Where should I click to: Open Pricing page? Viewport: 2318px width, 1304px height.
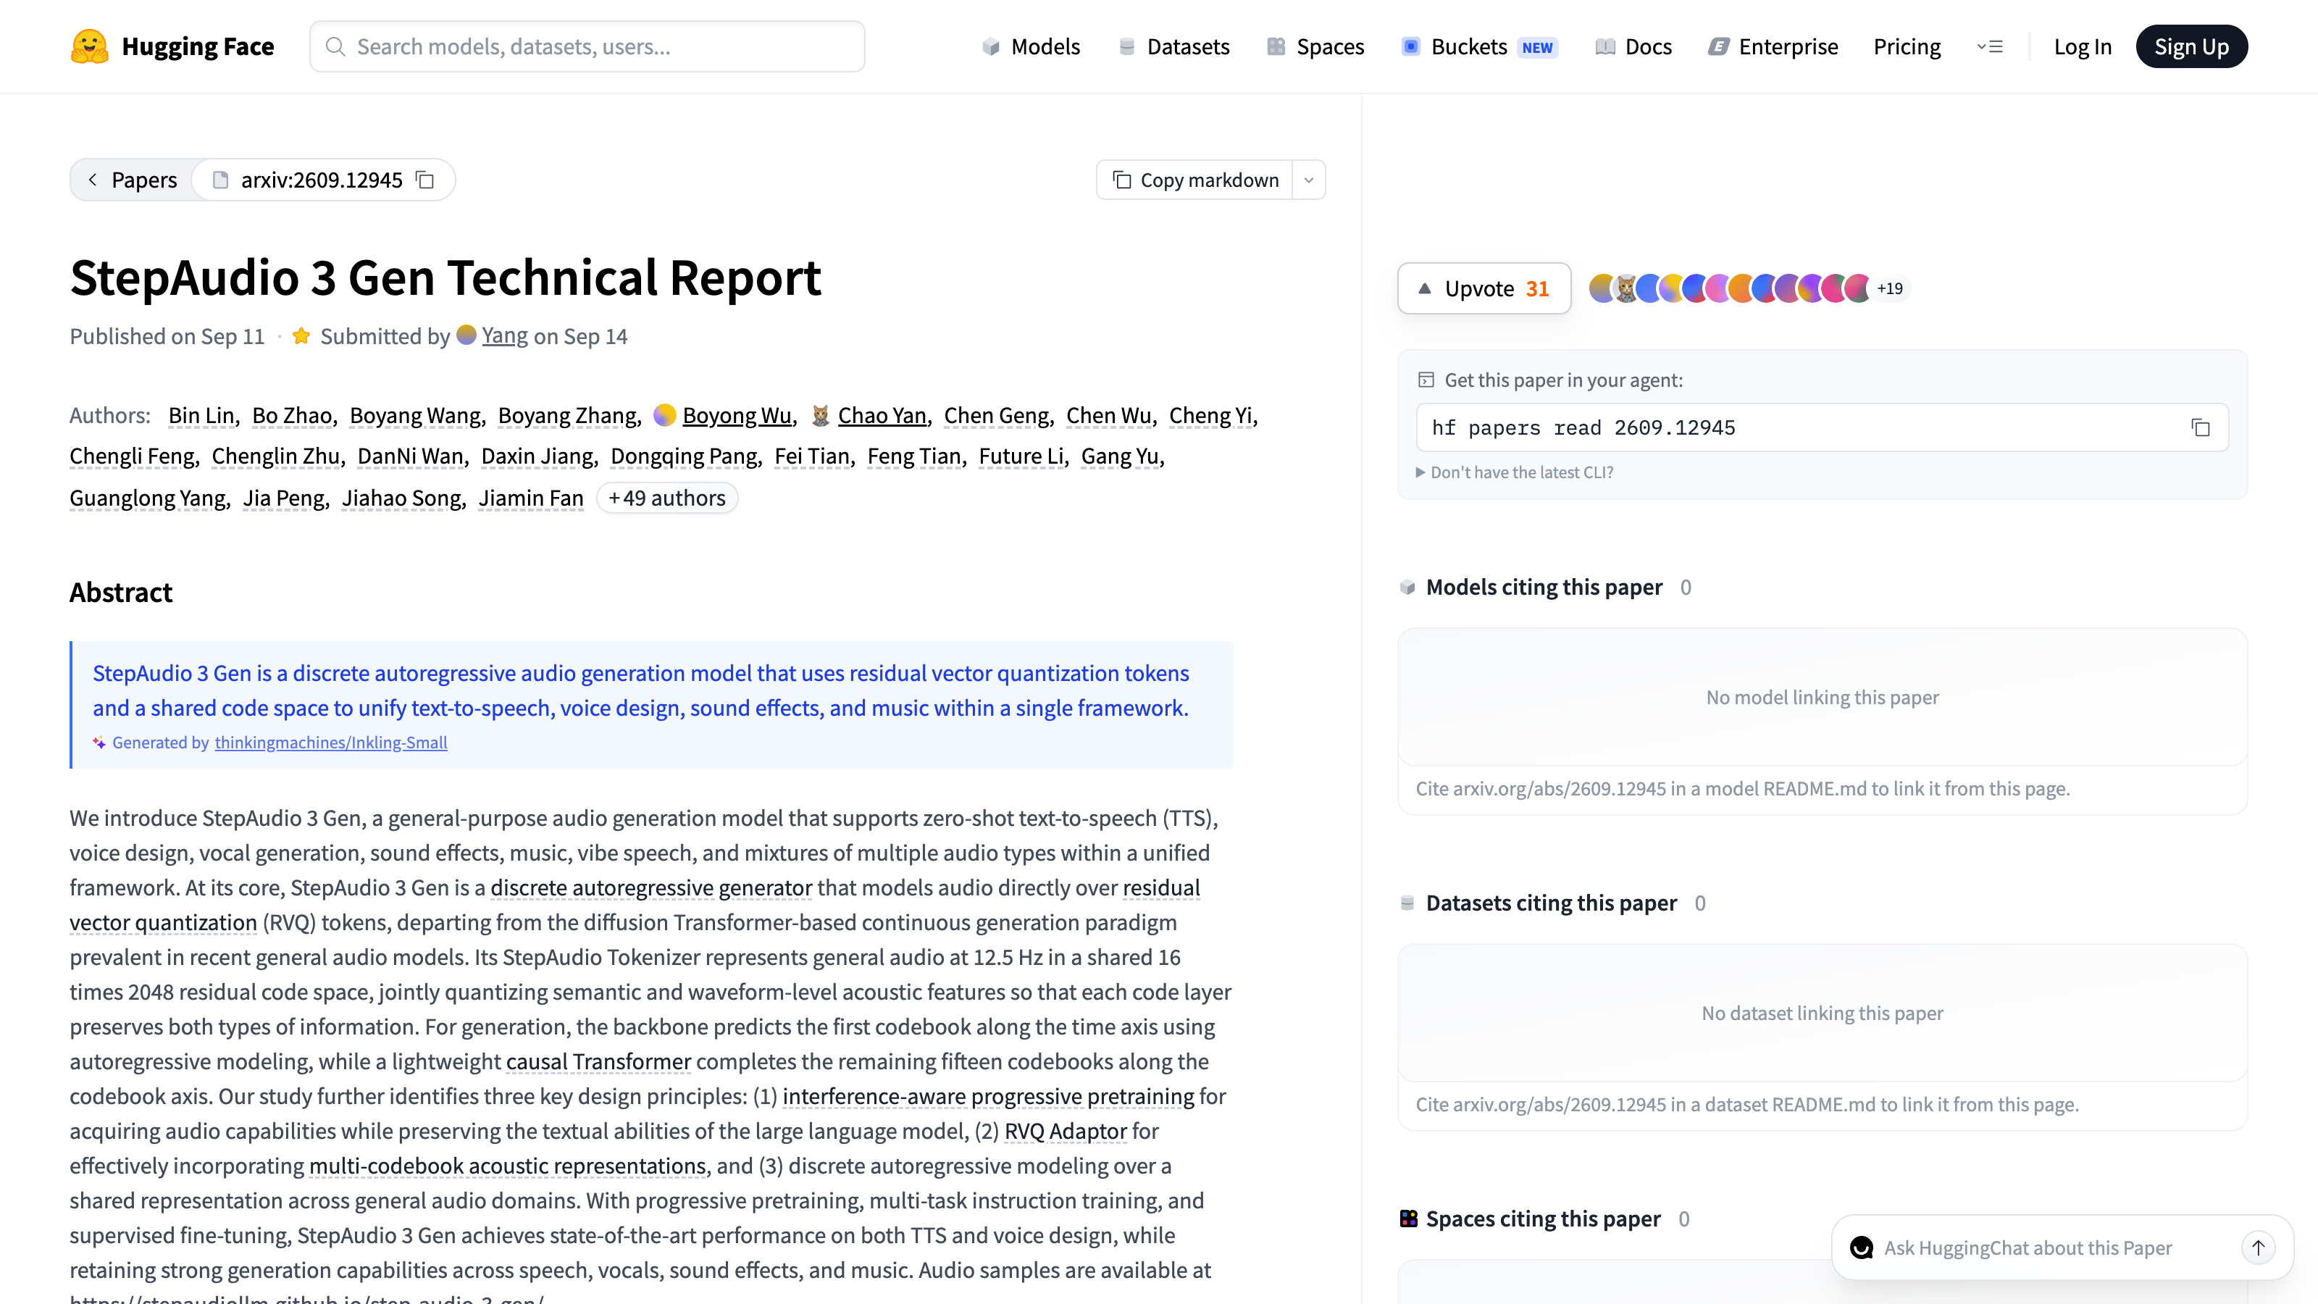coord(1907,47)
